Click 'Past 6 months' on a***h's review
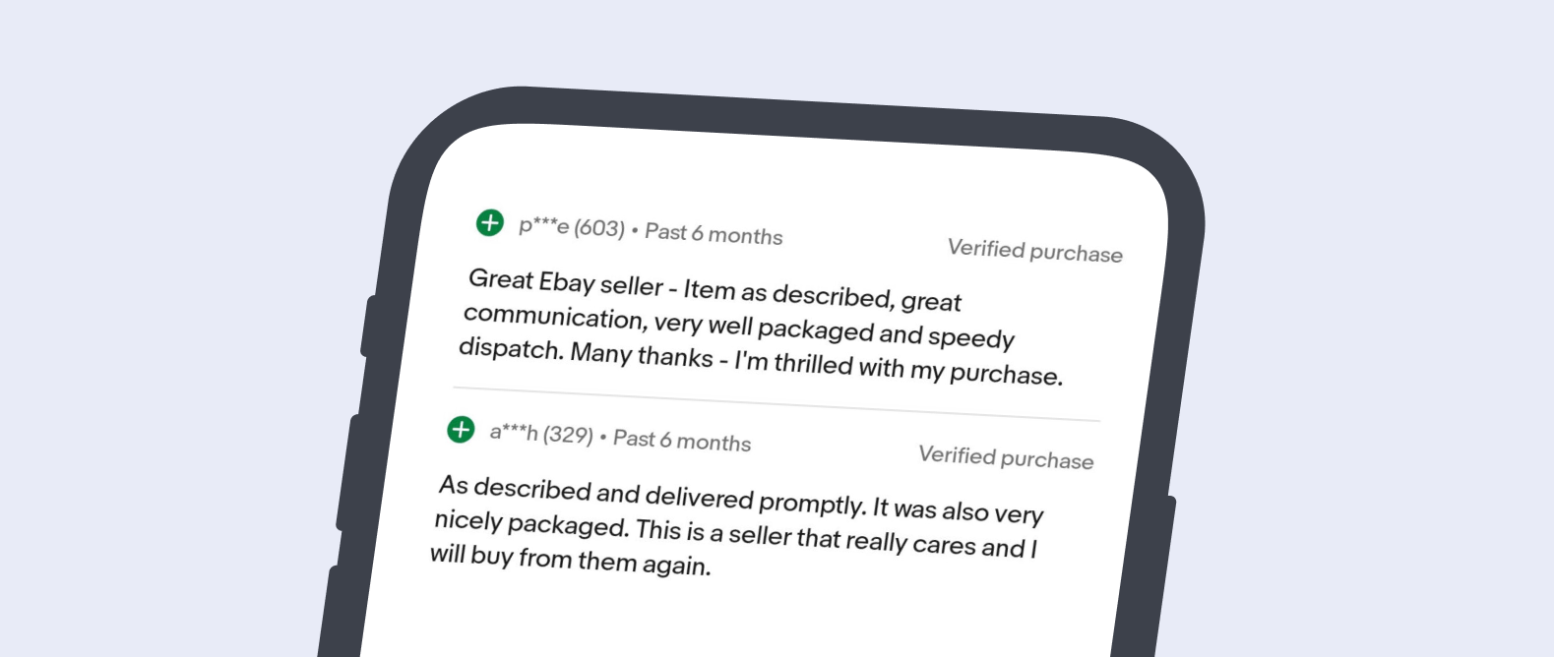Screen dimensions: 1554x657 point(682,441)
